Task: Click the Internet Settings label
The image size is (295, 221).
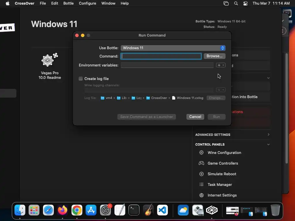Action: click(222, 195)
